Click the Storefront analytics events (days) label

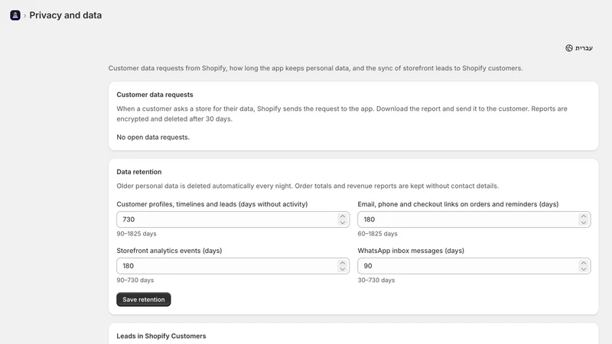coord(169,251)
